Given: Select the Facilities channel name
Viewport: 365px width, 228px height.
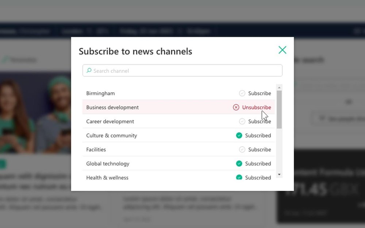Looking at the screenshot, I should click(x=96, y=149).
